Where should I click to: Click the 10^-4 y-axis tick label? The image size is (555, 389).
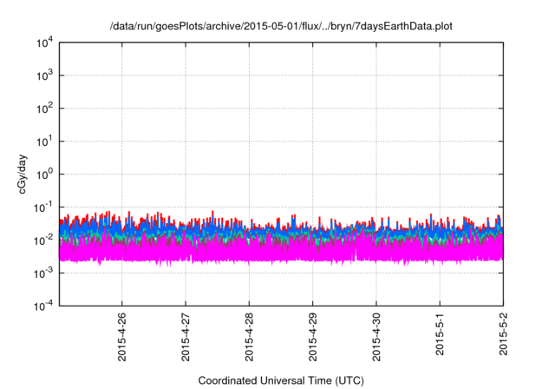(x=43, y=306)
